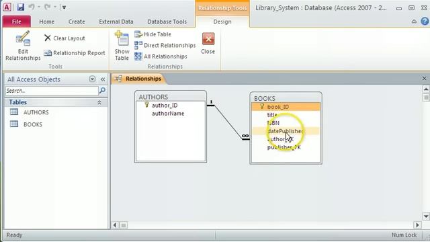The image size is (430, 242).
Task: Click the navigation pane Search box
Action: 52,91
